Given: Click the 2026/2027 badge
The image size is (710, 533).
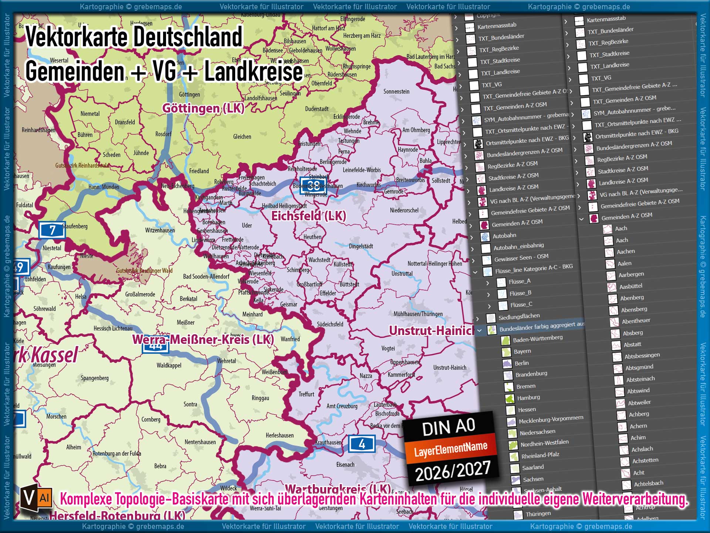Looking at the screenshot, I should [453, 471].
